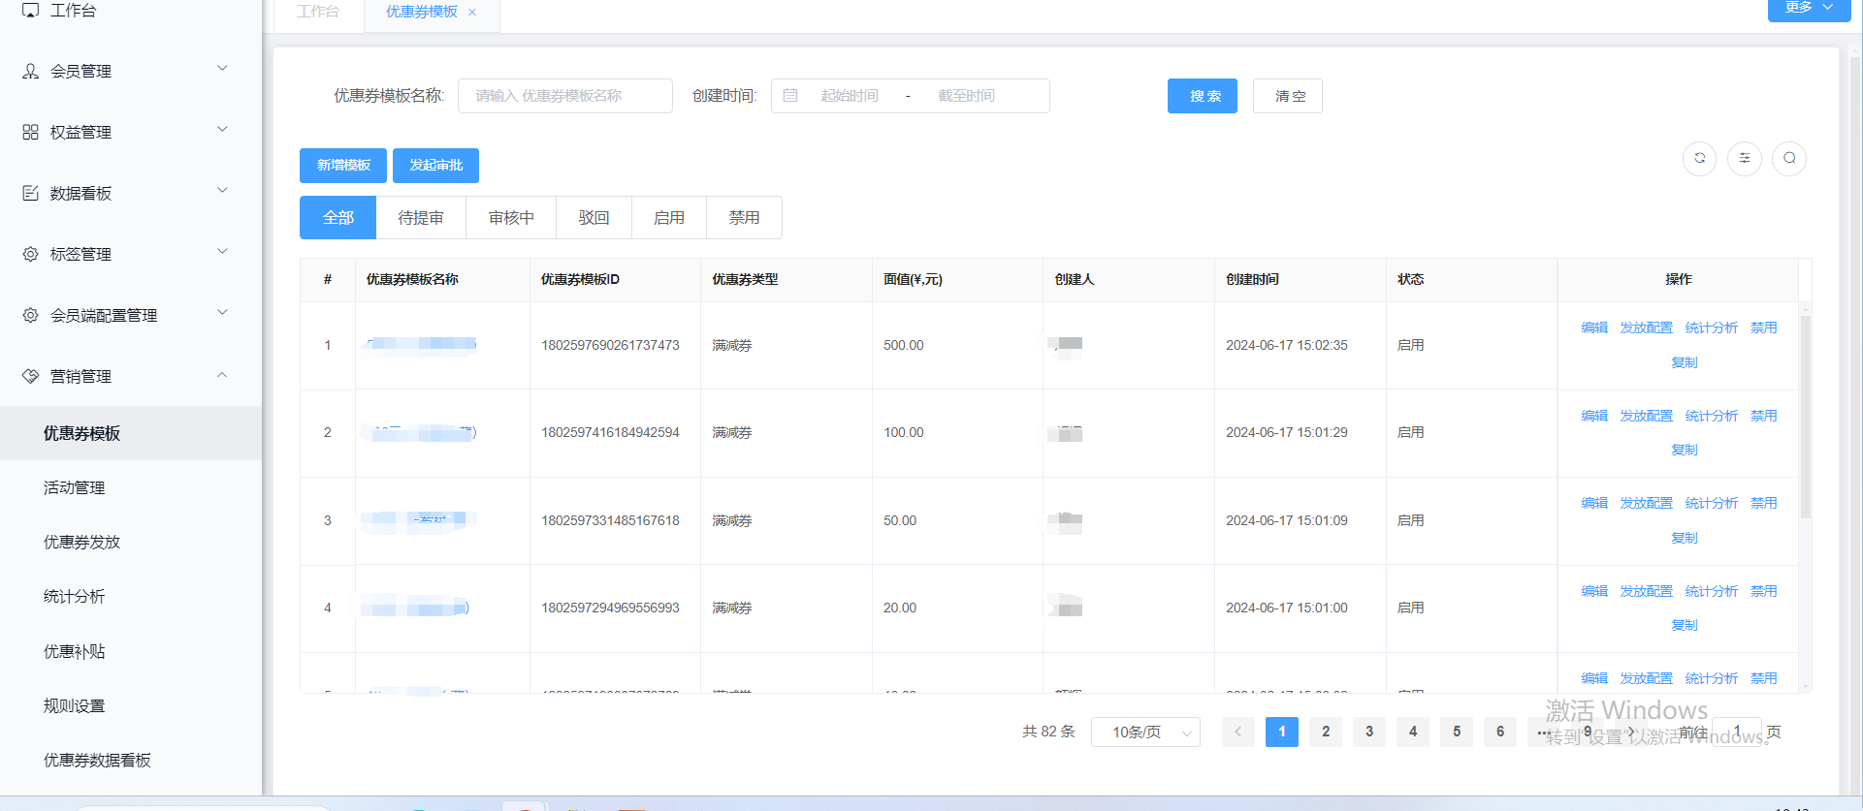Select the 待提审 status tab

[x=421, y=217]
